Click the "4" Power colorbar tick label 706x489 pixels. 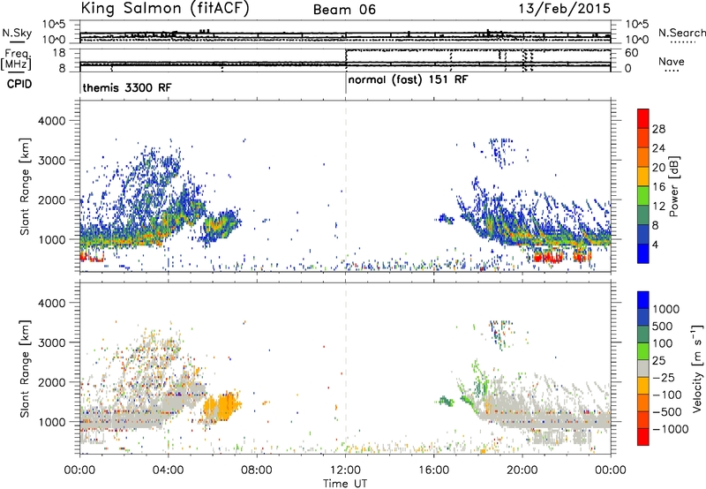[656, 245]
